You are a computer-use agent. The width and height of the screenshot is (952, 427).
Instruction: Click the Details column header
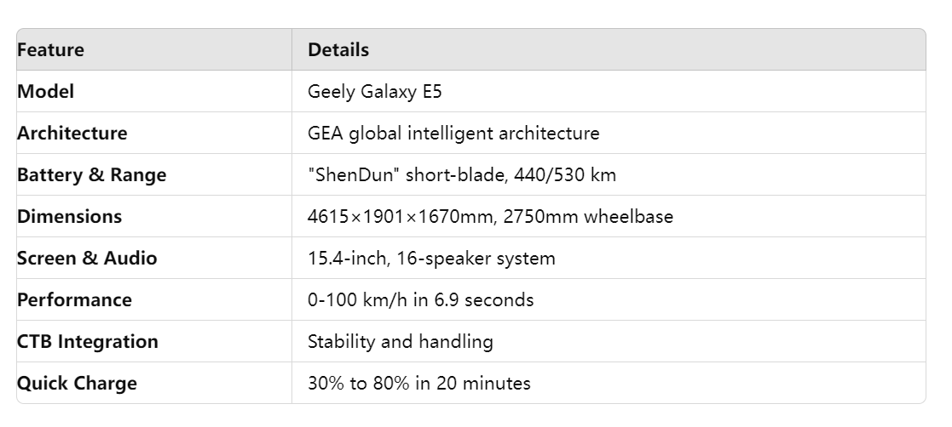coord(338,50)
